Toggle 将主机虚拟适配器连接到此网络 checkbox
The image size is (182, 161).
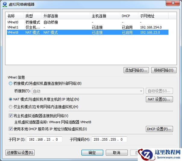[x=11, y=116]
